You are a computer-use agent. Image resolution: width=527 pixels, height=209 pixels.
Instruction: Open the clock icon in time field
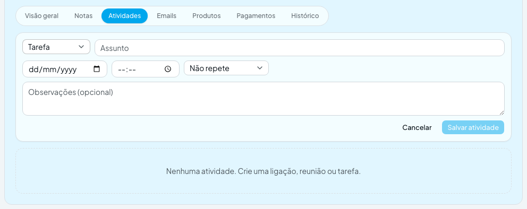click(168, 69)
